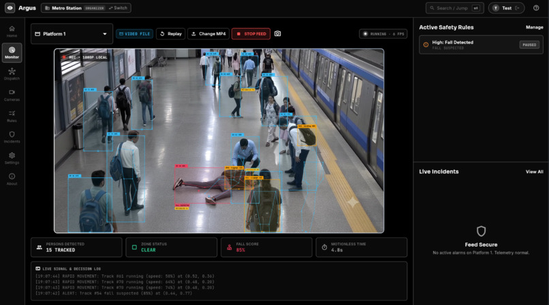The image size is (549, 305).
Task: Click the Replay button
Action: coord(171,34)
